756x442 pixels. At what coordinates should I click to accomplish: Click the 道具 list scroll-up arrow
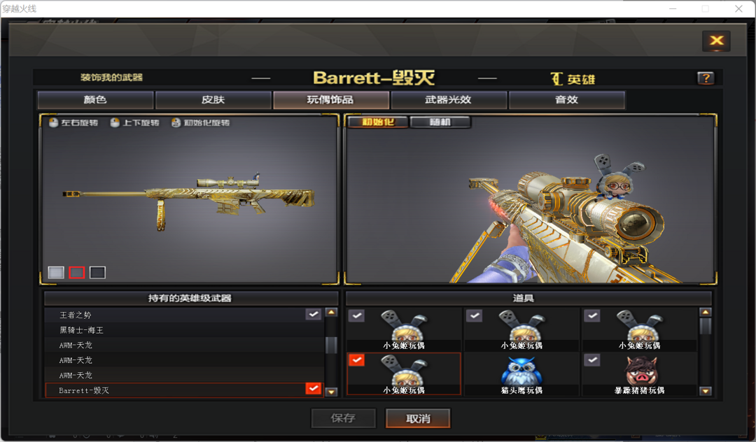(x=706, y=313)
